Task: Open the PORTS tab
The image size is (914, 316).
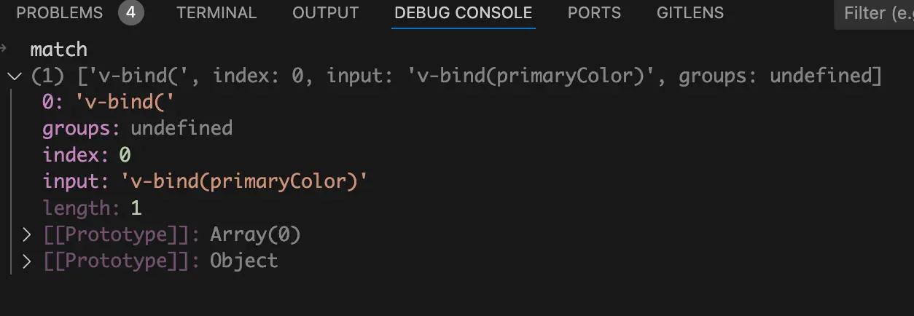Action: [x=594, y=13]
